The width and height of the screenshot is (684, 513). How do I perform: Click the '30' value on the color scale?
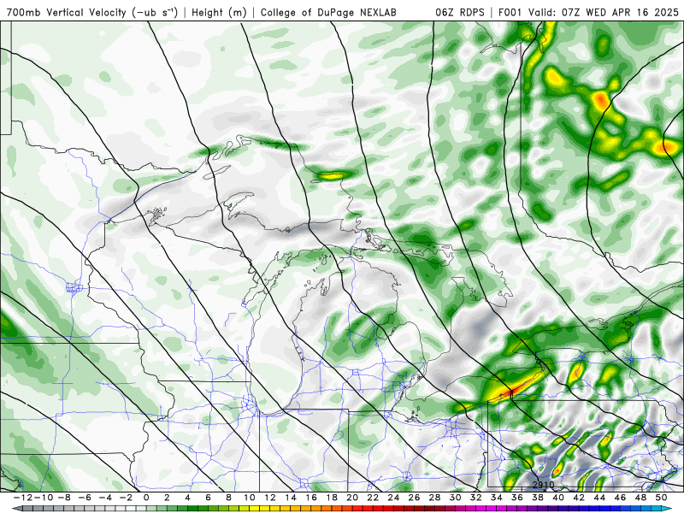point(456,498)
